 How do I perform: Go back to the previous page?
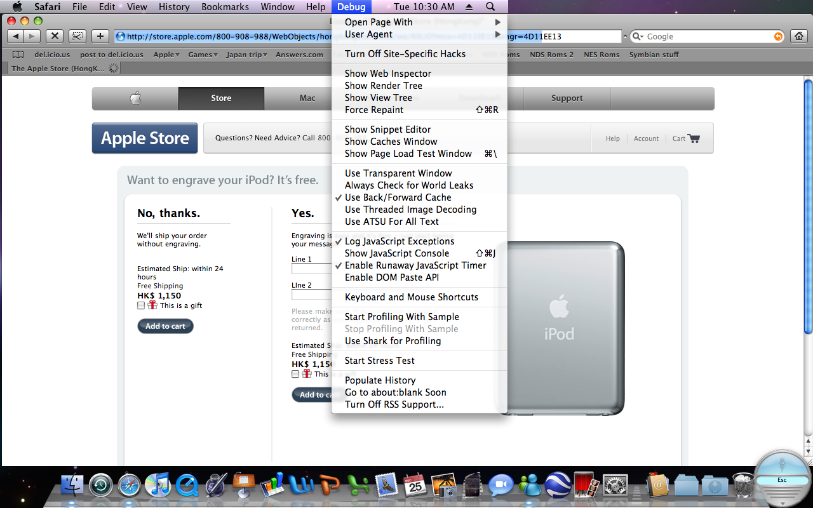16,36
